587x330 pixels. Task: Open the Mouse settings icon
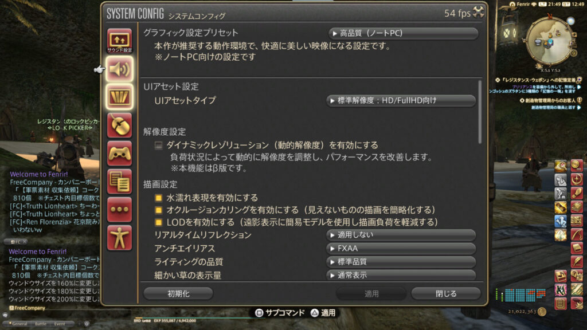tap(119, 125)
